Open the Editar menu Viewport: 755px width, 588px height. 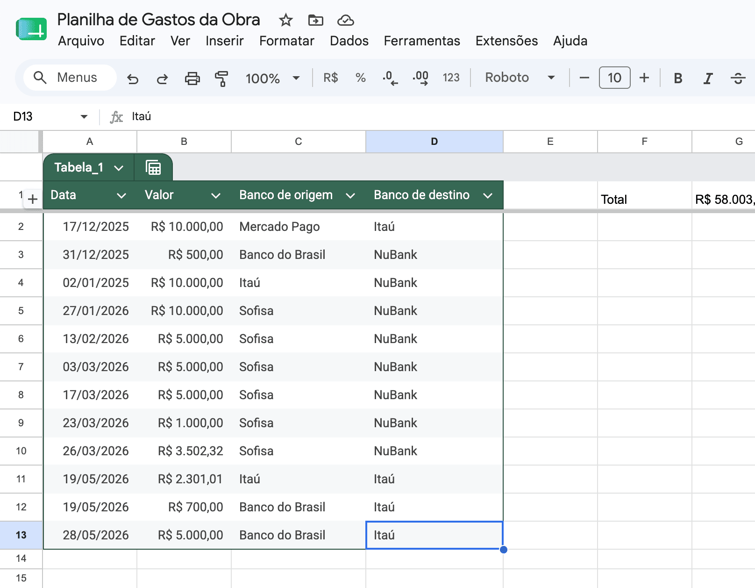pos(137,41)
